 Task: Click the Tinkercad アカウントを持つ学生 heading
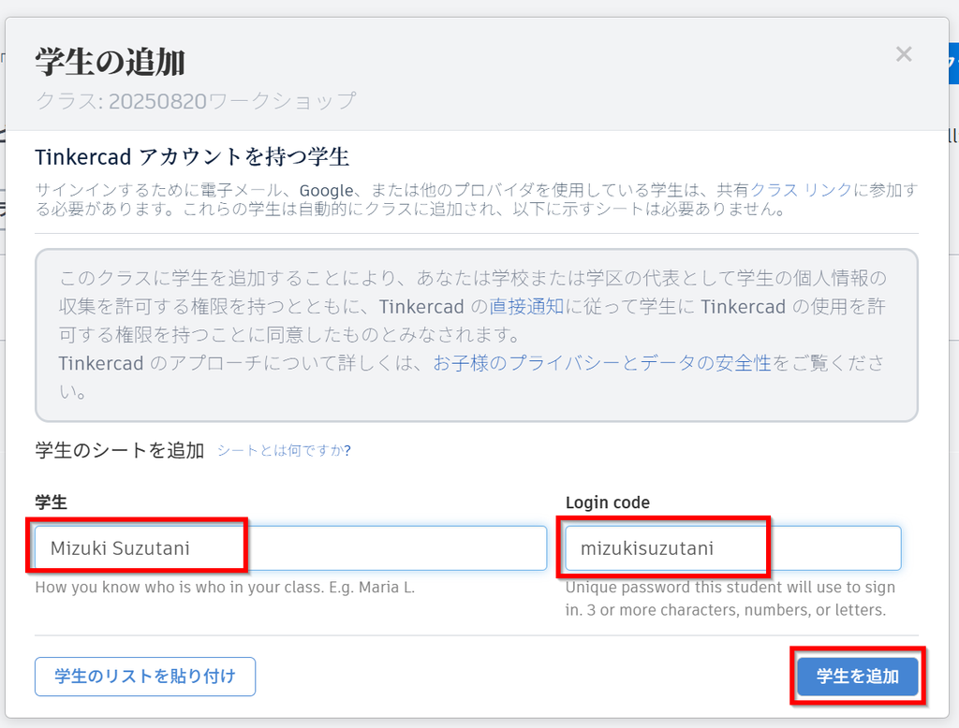192,155
